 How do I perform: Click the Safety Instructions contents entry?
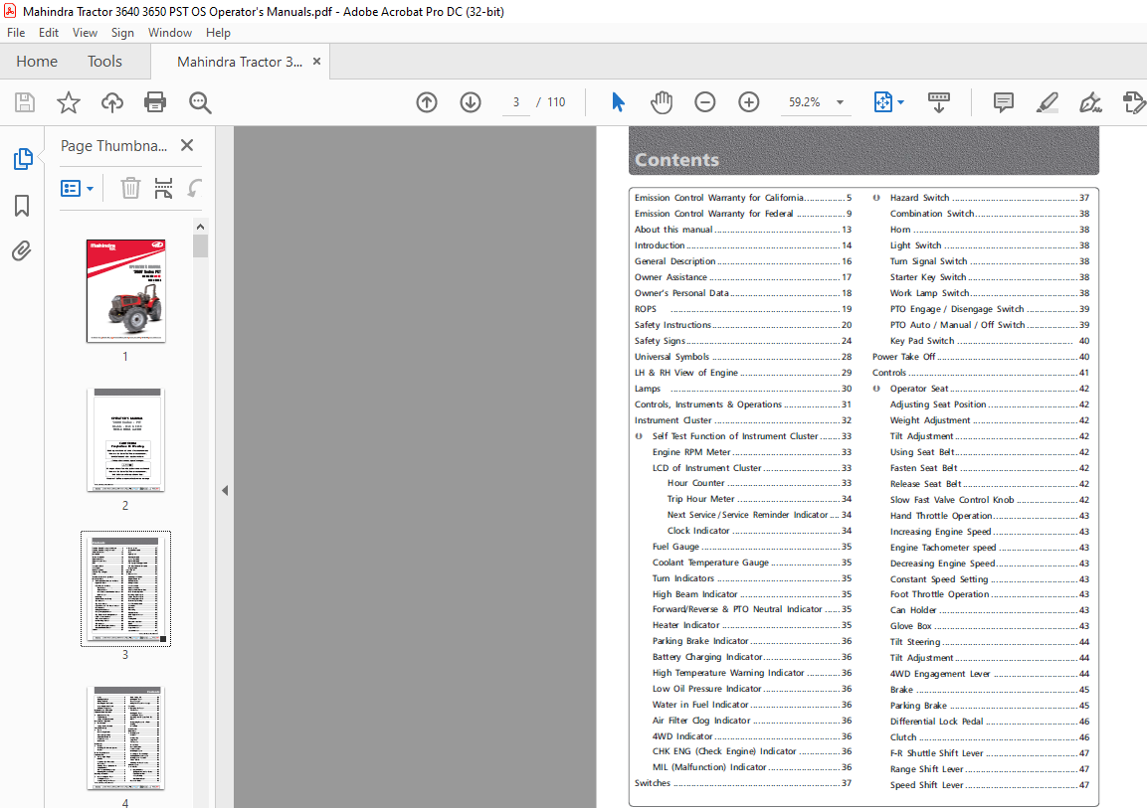(742, 325)
